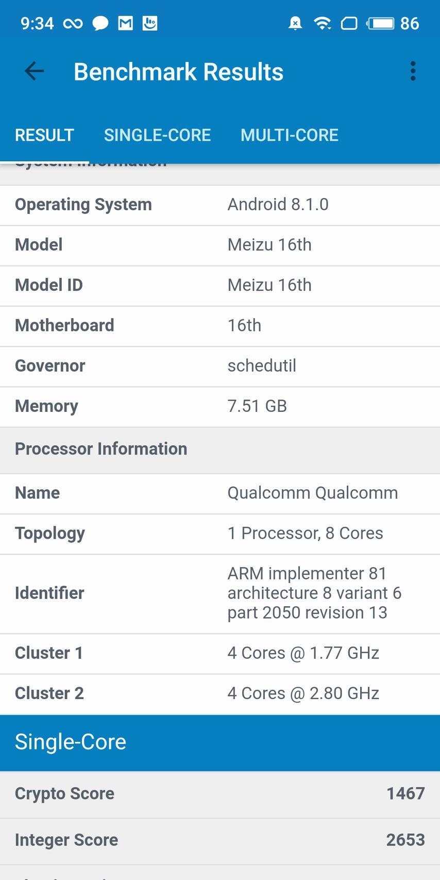Viewport: 440px width, 880px height.
Task: Tap the smiley face notification icon
Action: pos(150,23)
